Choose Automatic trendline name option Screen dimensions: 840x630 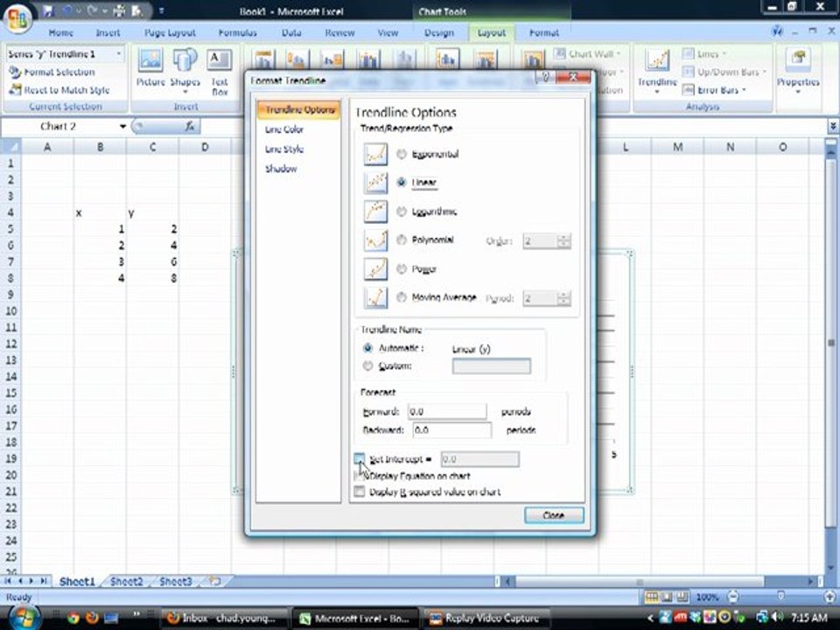click(367, 347)
